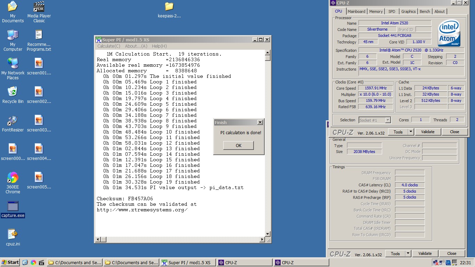Click the Loop 19 finished line
The width and height of the screenshot is (475, 267).
[152, 182]
